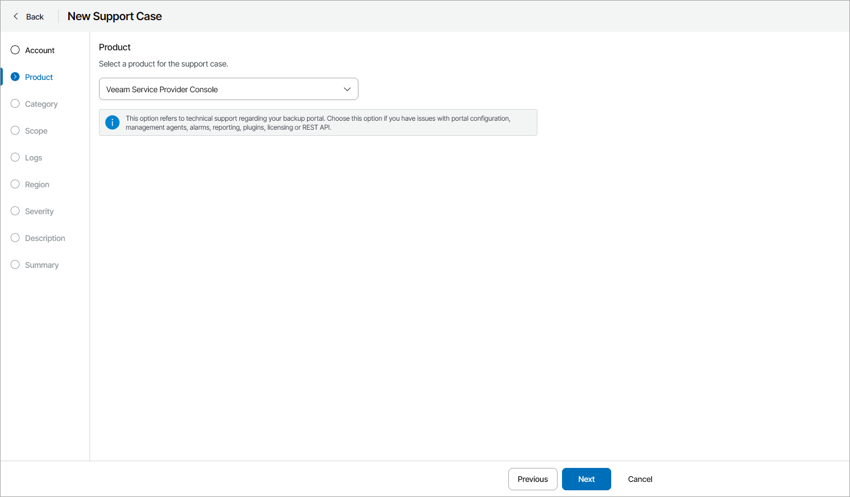Viewport: 850px width, 497px height.
Task: Open the Description step label
Action: [45, 238]
